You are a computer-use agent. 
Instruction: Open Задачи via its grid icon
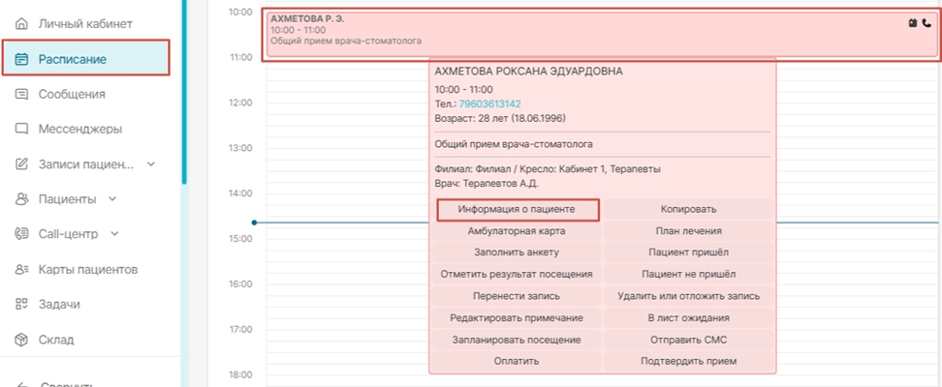(20, 304)
